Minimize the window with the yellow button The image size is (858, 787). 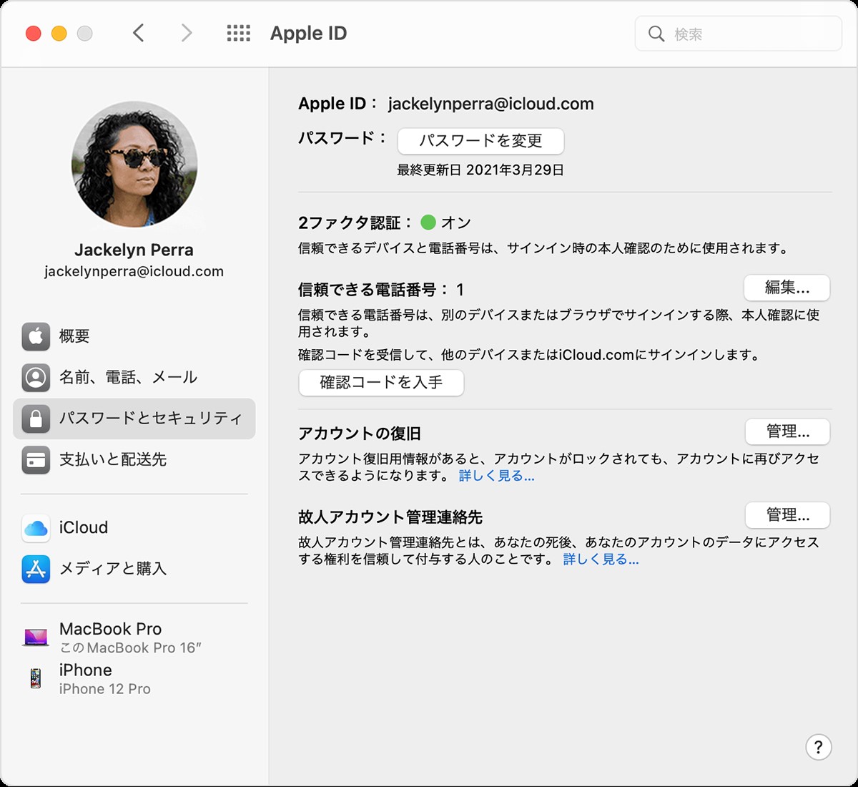(59, 34)
